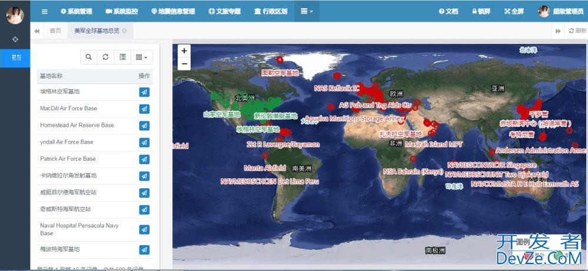588x271 pixels.
Task: Click the 刷新 refresh button
Action: pos(577,31)
